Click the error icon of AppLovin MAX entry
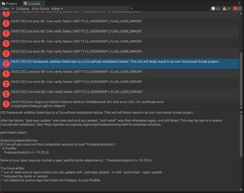This screenshot has width=244, height=193. coord(6,104)
